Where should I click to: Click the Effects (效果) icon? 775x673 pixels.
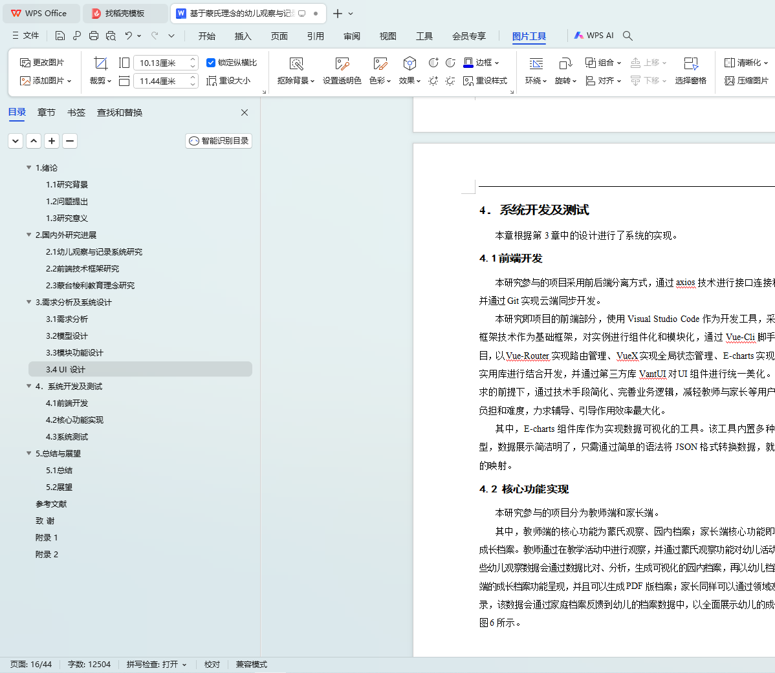pos(409,64)
